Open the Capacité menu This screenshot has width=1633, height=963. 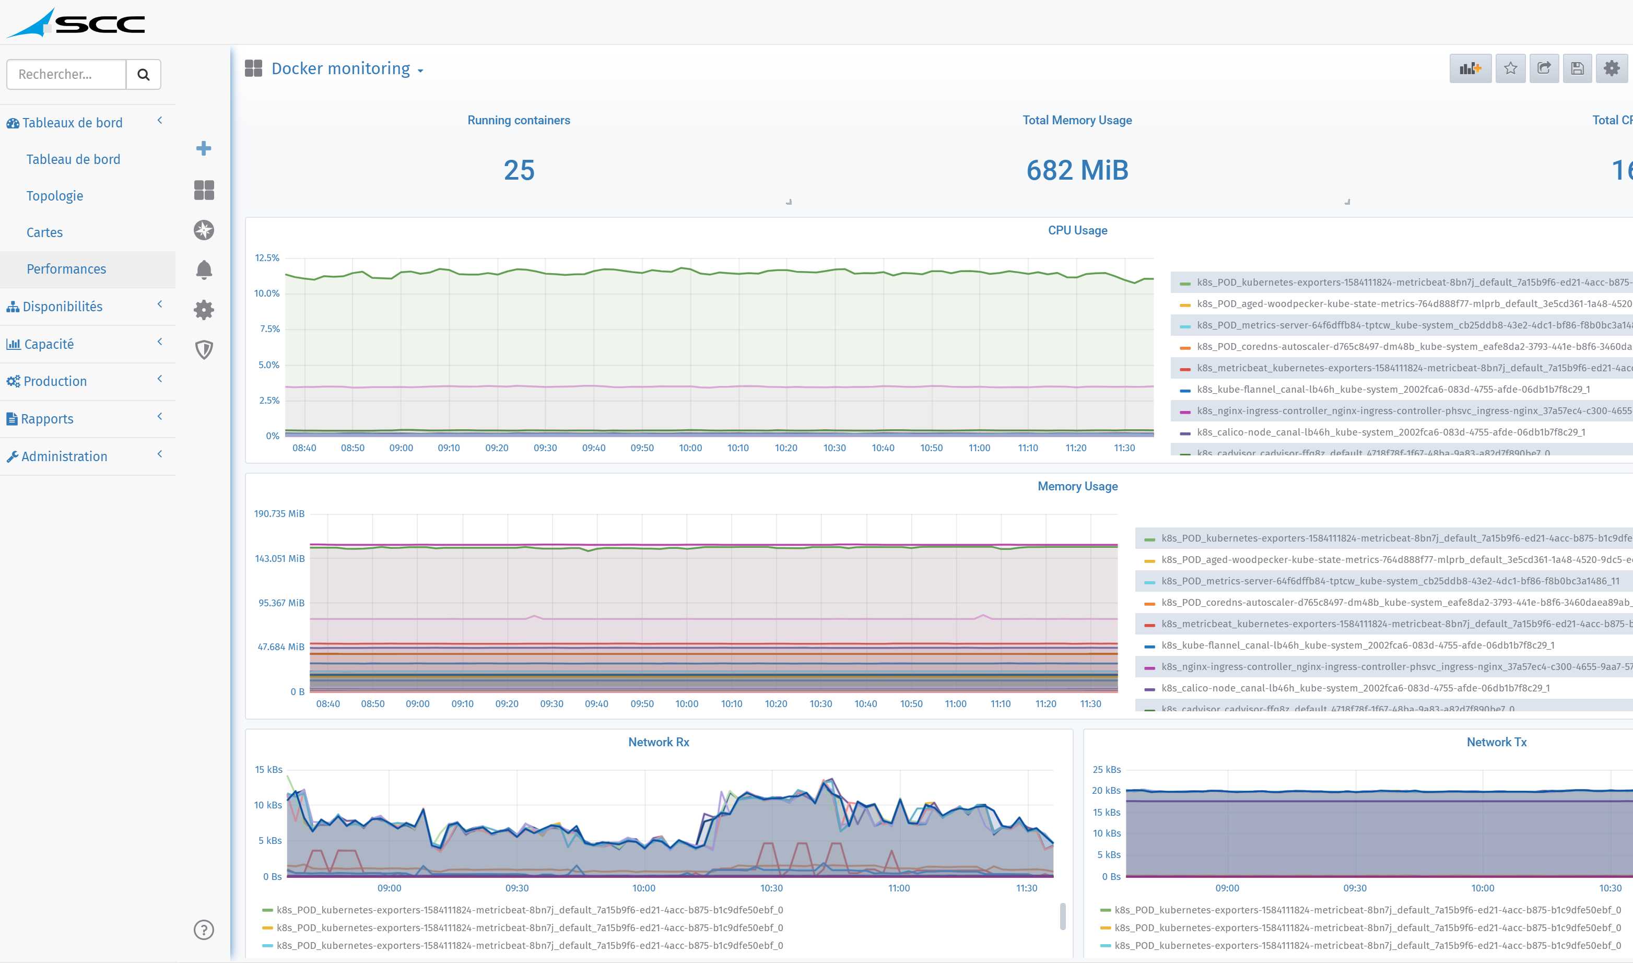(x=40, y=344)
